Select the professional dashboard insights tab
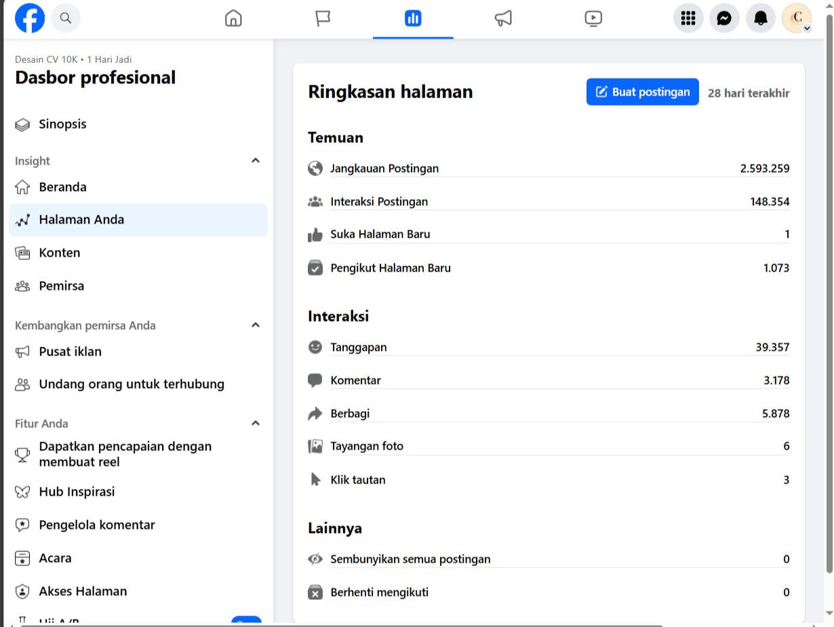Image resolution: width=834 pixels, height=627 pixels. [x=413, y=18]
